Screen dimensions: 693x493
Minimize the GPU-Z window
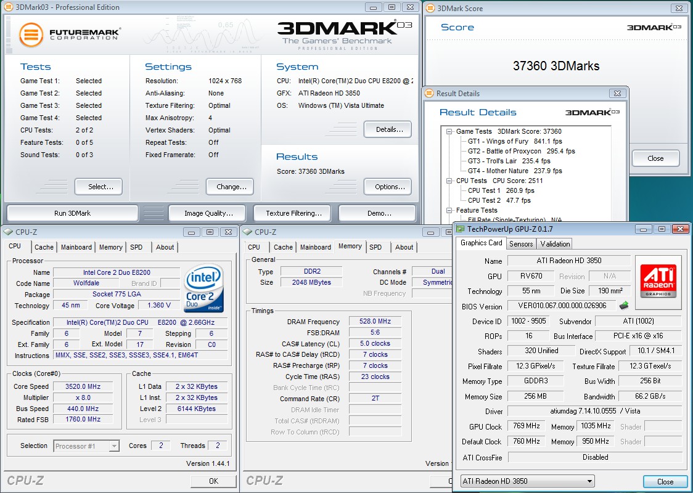point(643,229)
